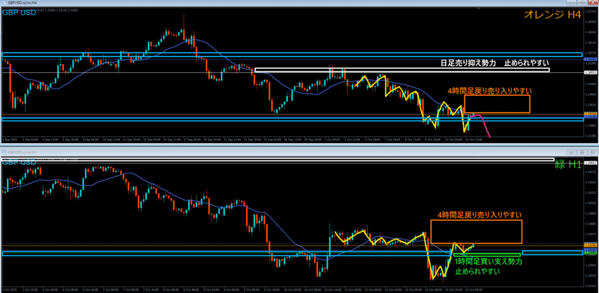Click the '緑 H1' label
The image size is (599, 293).
click(567, 164)
